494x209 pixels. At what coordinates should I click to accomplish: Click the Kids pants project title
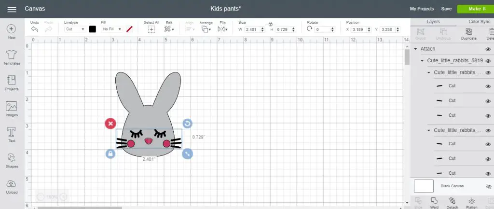click(226, 9)
